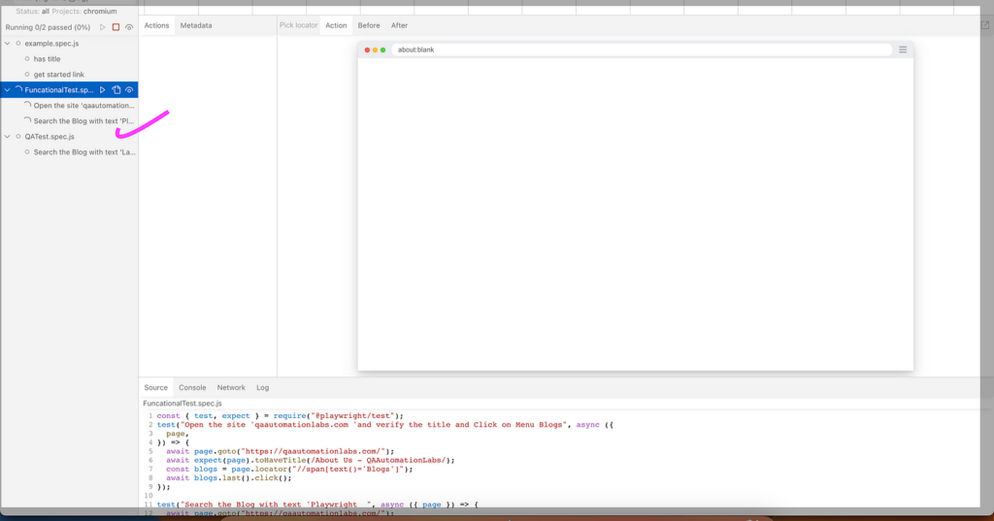Click the 'Running 0/2 passed (0%)' status text

click(48, 27)
